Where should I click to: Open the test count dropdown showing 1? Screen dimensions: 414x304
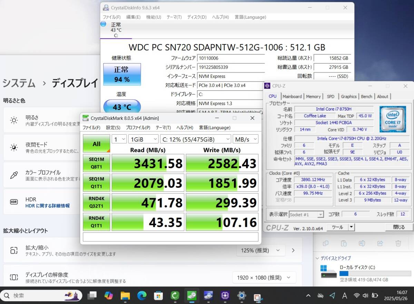coord(119,139)
